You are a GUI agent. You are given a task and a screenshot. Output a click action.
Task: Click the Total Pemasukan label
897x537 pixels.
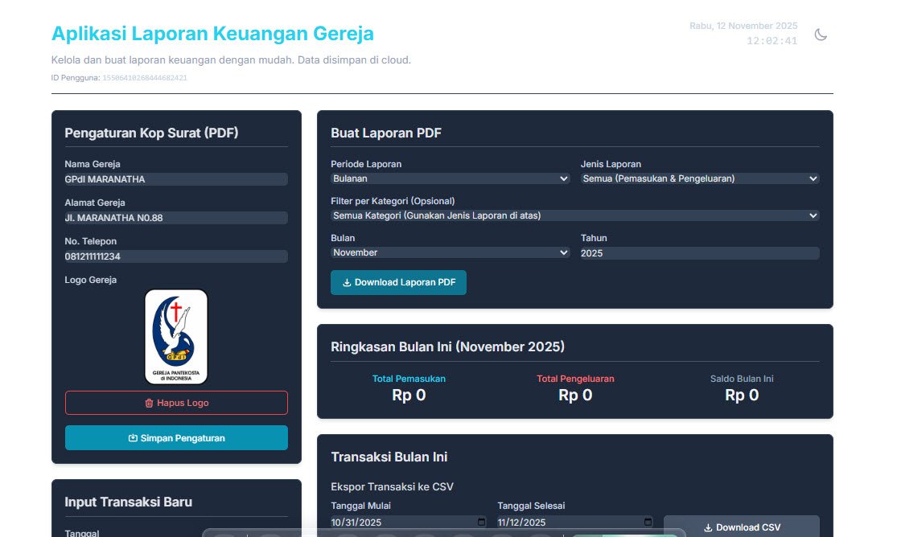pyautogui.click(x=409, y=379)
